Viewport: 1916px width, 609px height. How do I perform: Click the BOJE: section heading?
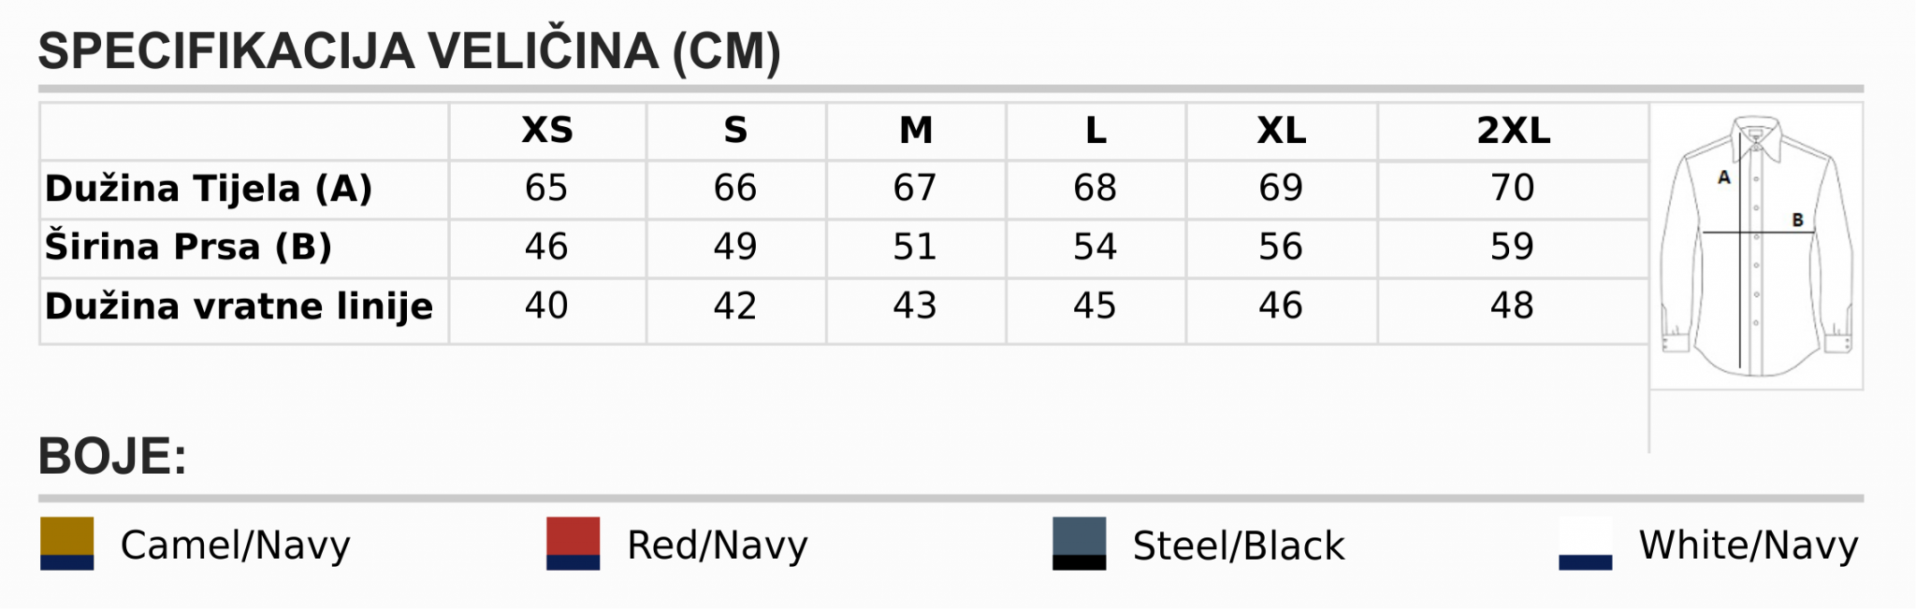point(112,457)
